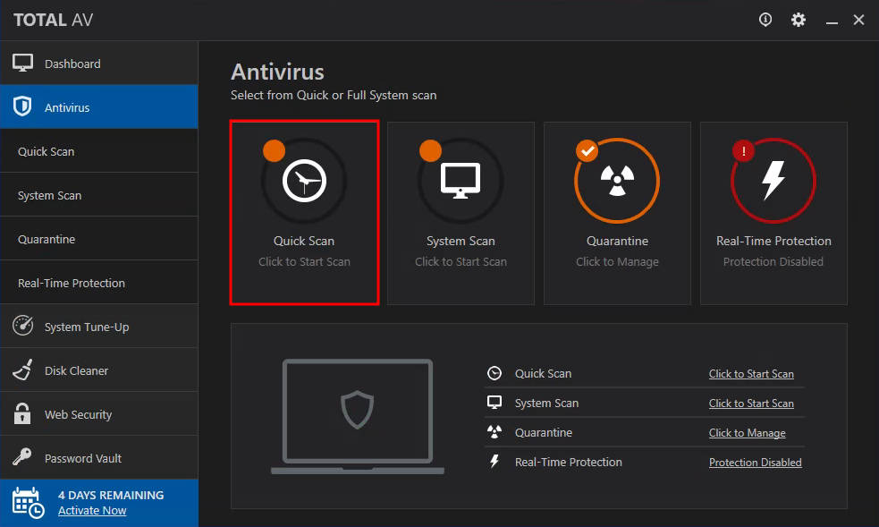Open the info alert icon in title bar

point(765,21)
